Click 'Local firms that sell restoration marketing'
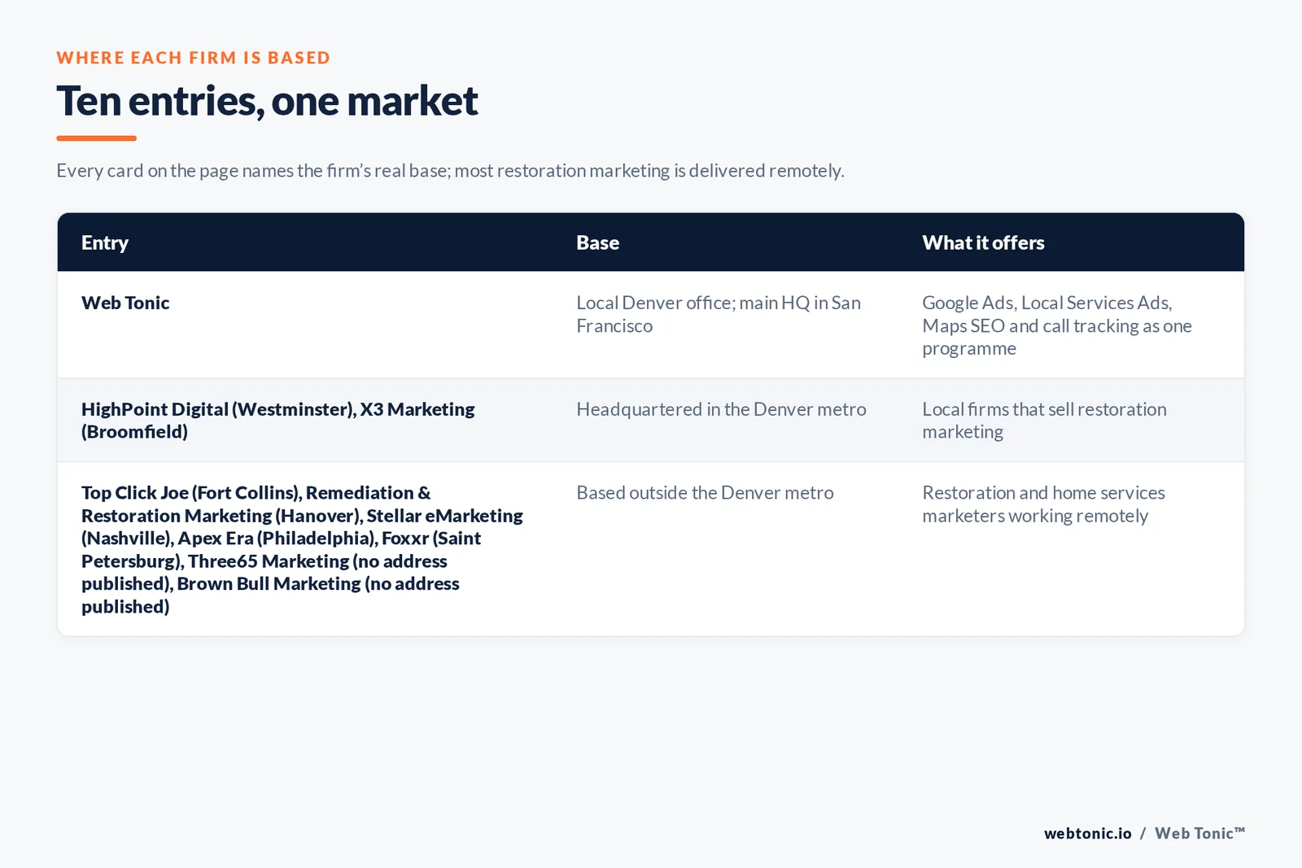The width and height of the screenshot is (1302, 868). tap(1044, 421)
